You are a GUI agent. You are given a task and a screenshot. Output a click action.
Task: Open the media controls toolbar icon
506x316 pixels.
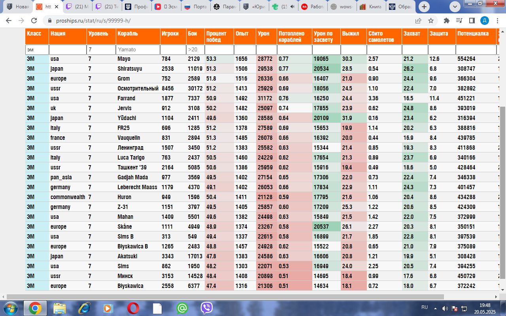click(x=459, y=21)
